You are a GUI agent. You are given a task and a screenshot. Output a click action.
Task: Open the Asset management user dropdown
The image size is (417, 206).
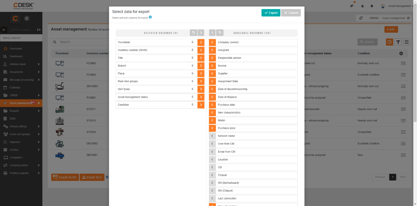click(397, 6)
